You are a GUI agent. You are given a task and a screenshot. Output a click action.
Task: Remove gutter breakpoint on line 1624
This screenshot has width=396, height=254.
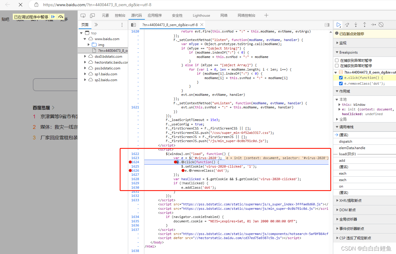click(130, 162)
